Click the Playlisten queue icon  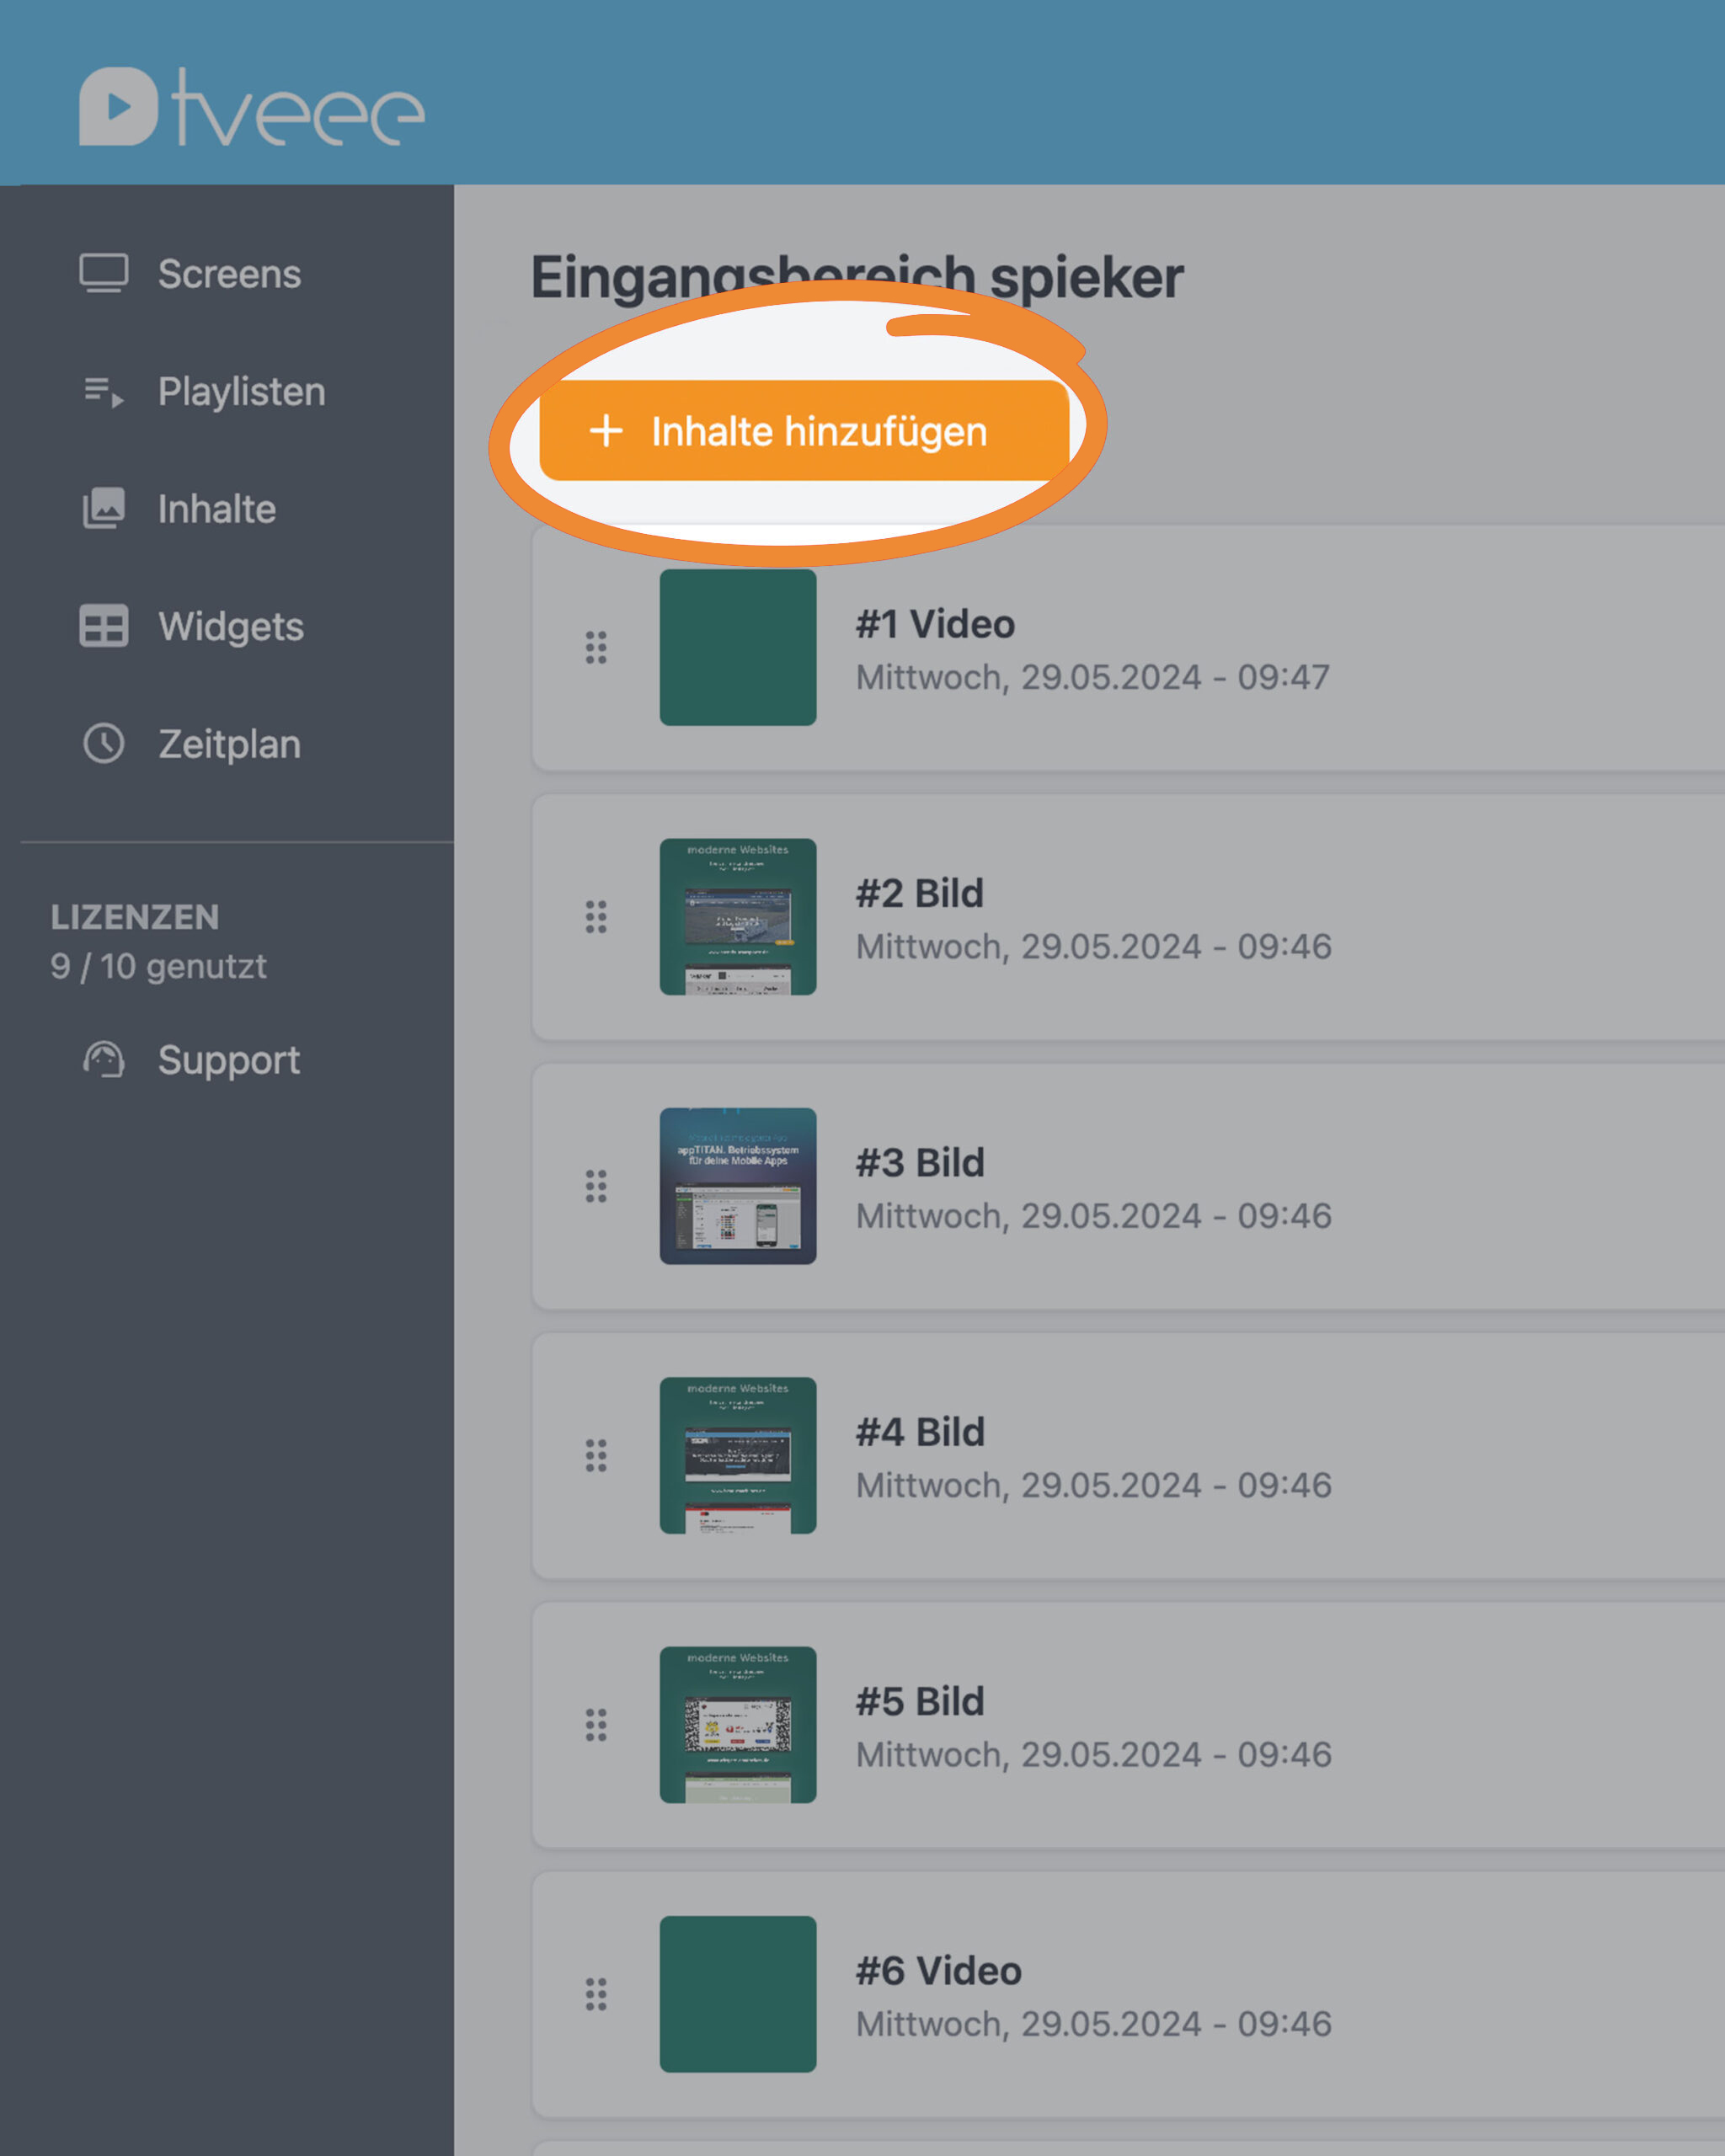click(x=104, y=391)
